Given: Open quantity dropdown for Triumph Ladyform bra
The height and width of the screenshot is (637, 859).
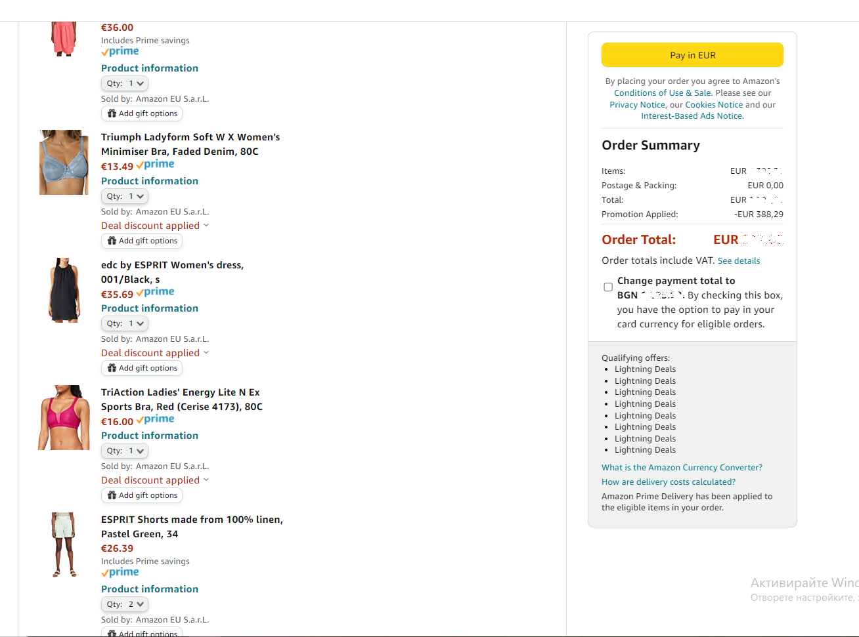Looking at the screenshot, I should (x=125, y=196).
